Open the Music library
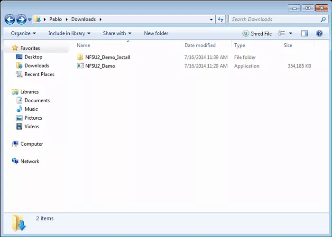Screen dimensions: 332x237 point(31,109)
